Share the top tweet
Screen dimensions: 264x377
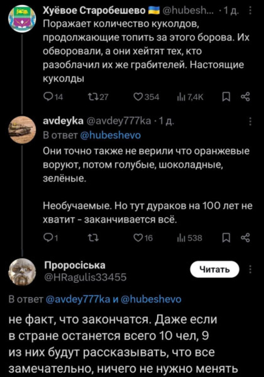click(245, 97)
